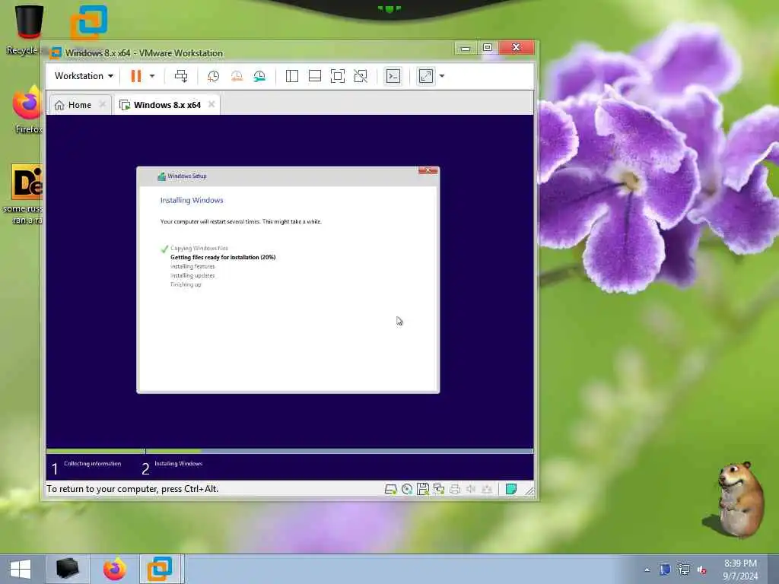Click the 'To return to your computer' status text

pyautogui.click(x=132, y=489)
